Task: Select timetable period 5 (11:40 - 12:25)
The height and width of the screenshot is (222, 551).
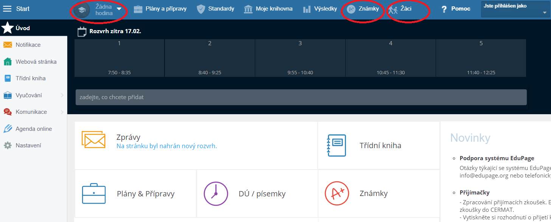Action: (x=481, y=58)
